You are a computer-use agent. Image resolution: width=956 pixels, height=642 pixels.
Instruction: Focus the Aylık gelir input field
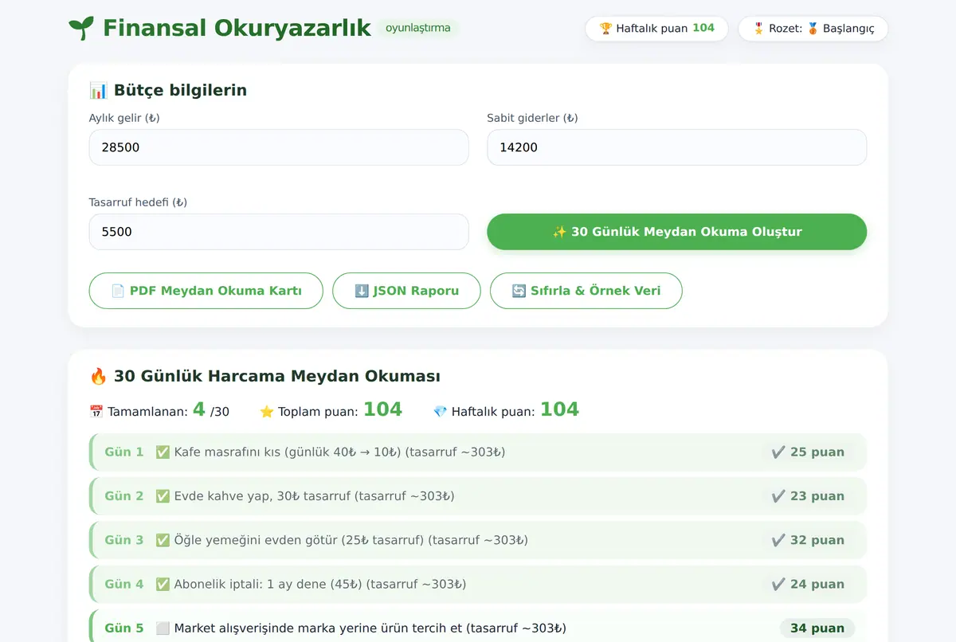(279, 147)
